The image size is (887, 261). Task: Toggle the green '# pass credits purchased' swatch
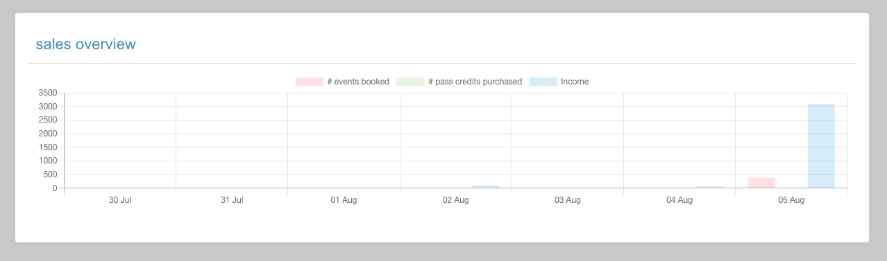coord(410,82)
